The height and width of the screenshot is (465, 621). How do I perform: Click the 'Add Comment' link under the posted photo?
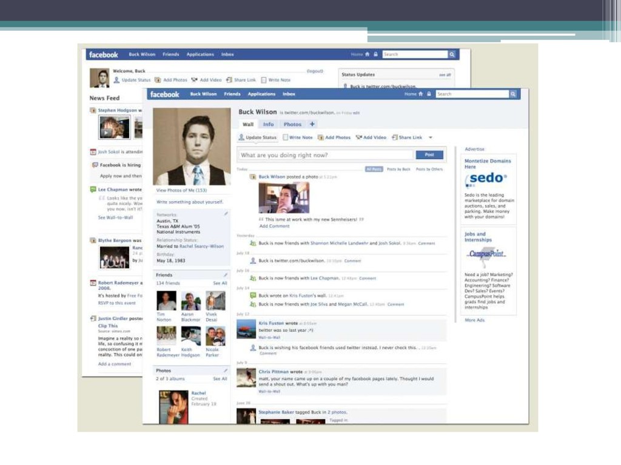(275, 226)
